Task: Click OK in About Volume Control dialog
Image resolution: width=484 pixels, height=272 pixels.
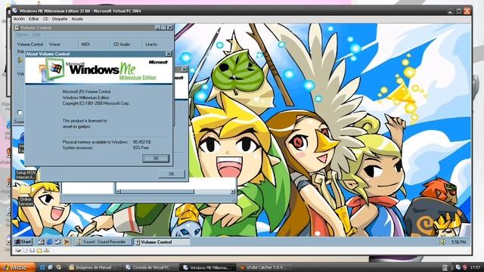Action: [x=156, y=158]
